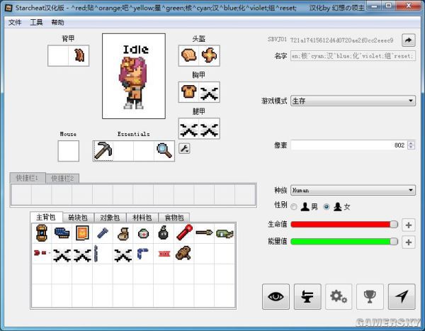Click the plus button beside 能量值

click(x=409, y=242)
